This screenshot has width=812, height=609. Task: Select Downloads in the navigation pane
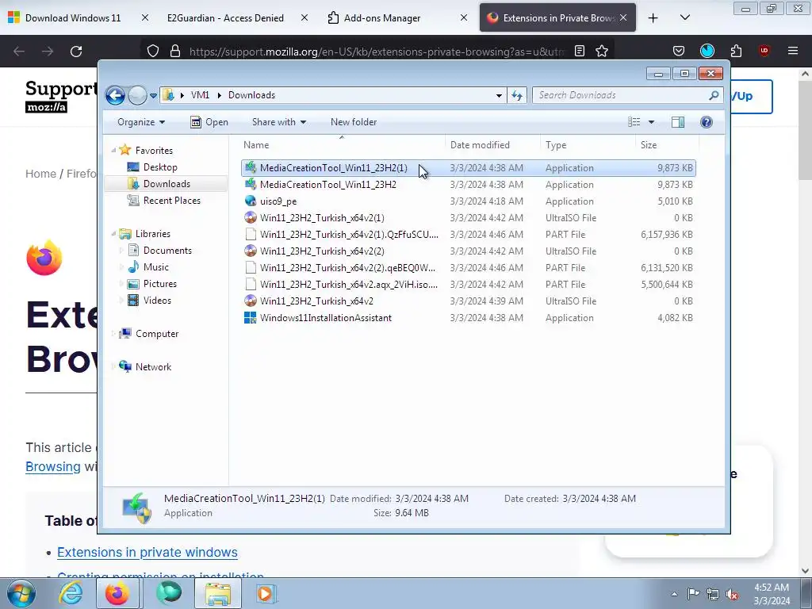167,184
